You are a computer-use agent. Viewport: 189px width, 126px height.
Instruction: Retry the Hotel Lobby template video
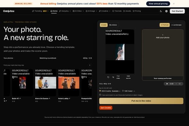tap(61, 77)
